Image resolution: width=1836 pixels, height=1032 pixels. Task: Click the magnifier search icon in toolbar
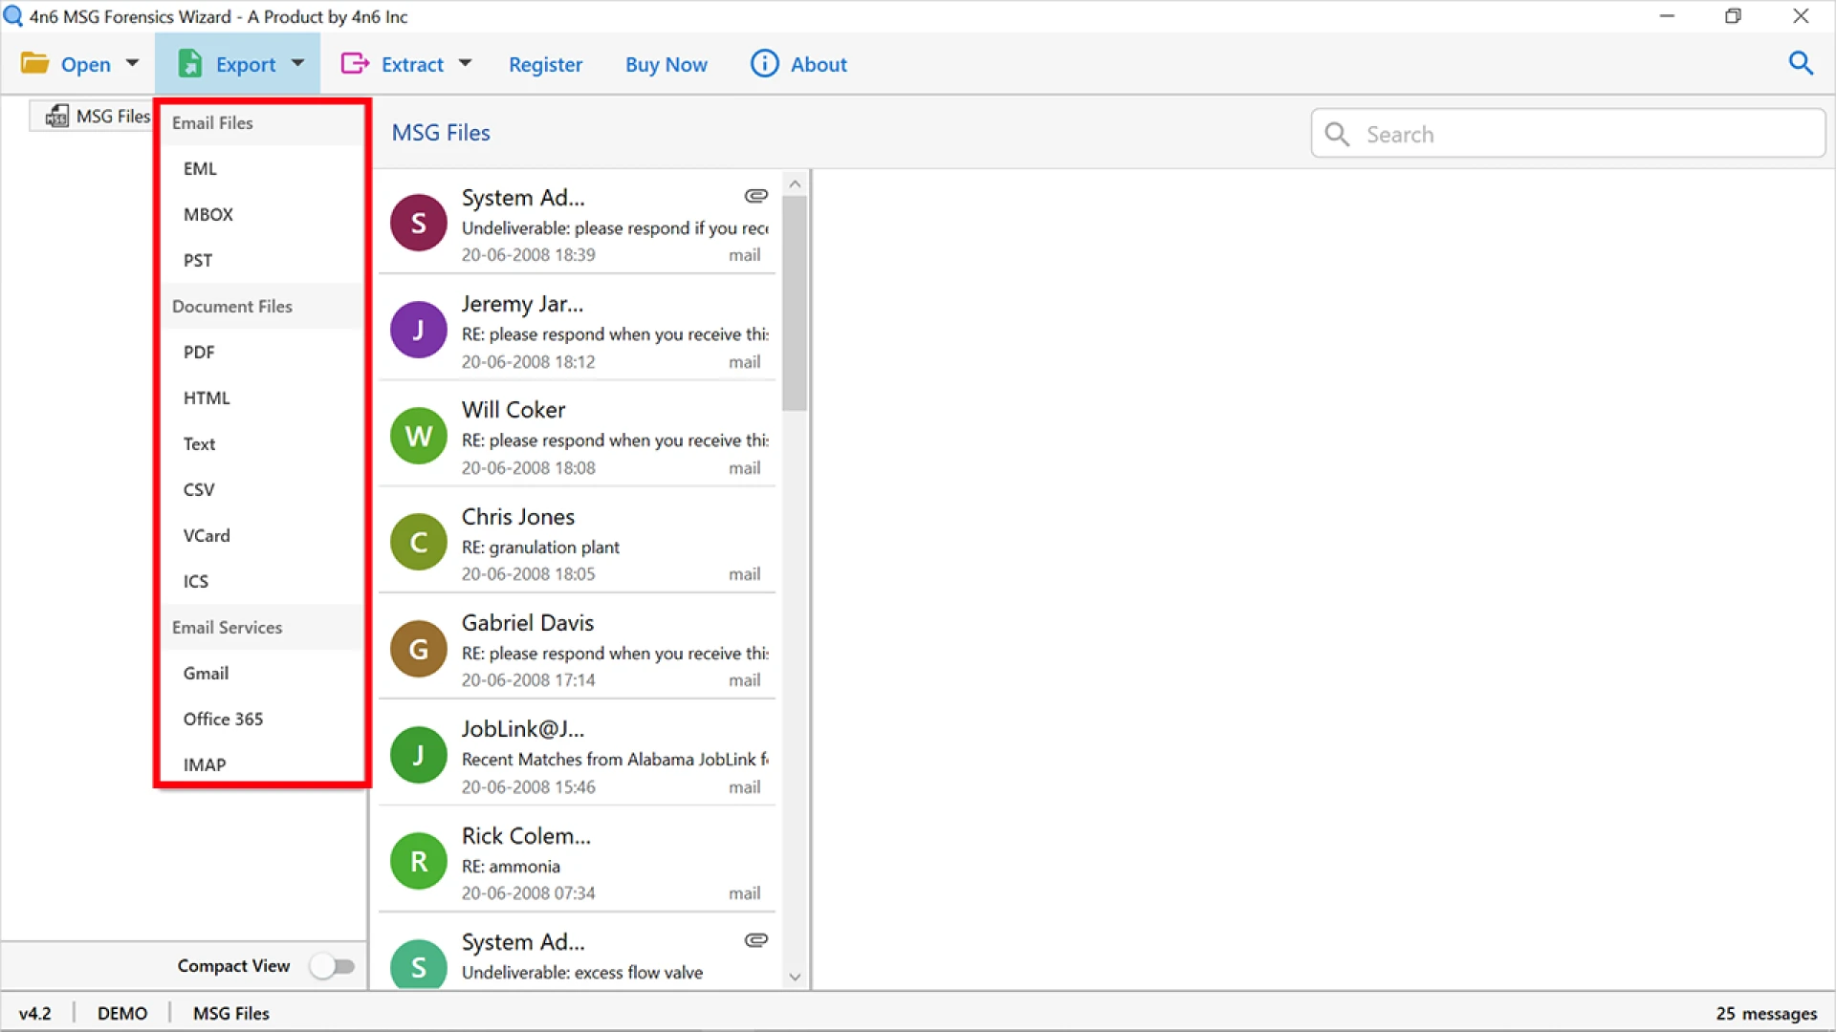tap(1801, 63)
